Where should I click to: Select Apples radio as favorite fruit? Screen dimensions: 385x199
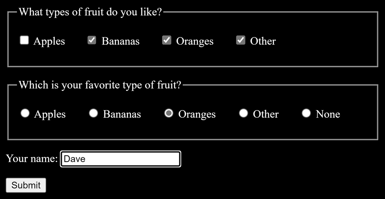[x=25, y=113]
